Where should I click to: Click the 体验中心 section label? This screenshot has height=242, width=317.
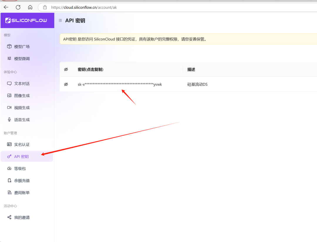pyautogui.click(x=10, y=72)
